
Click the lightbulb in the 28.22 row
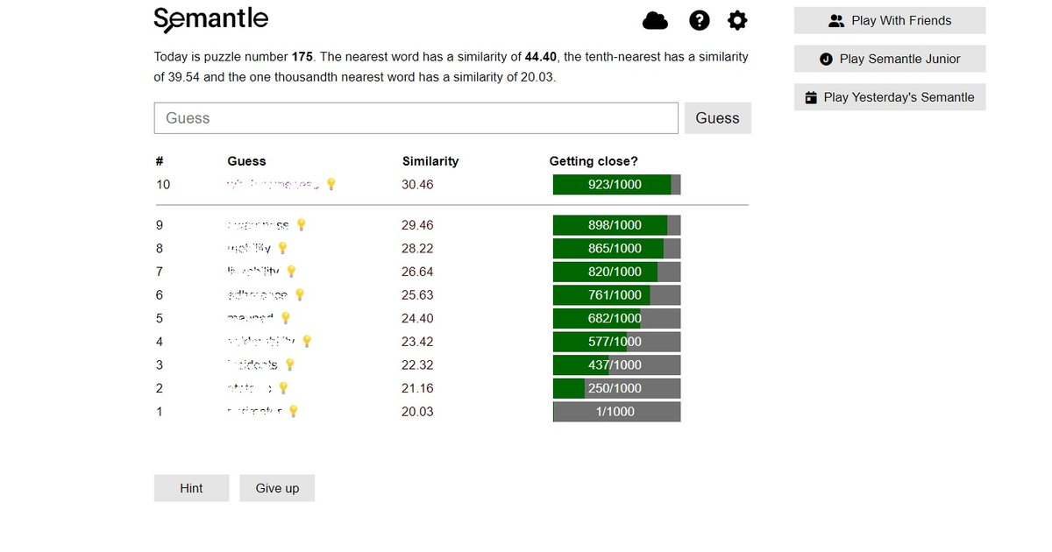click(282, 248)
